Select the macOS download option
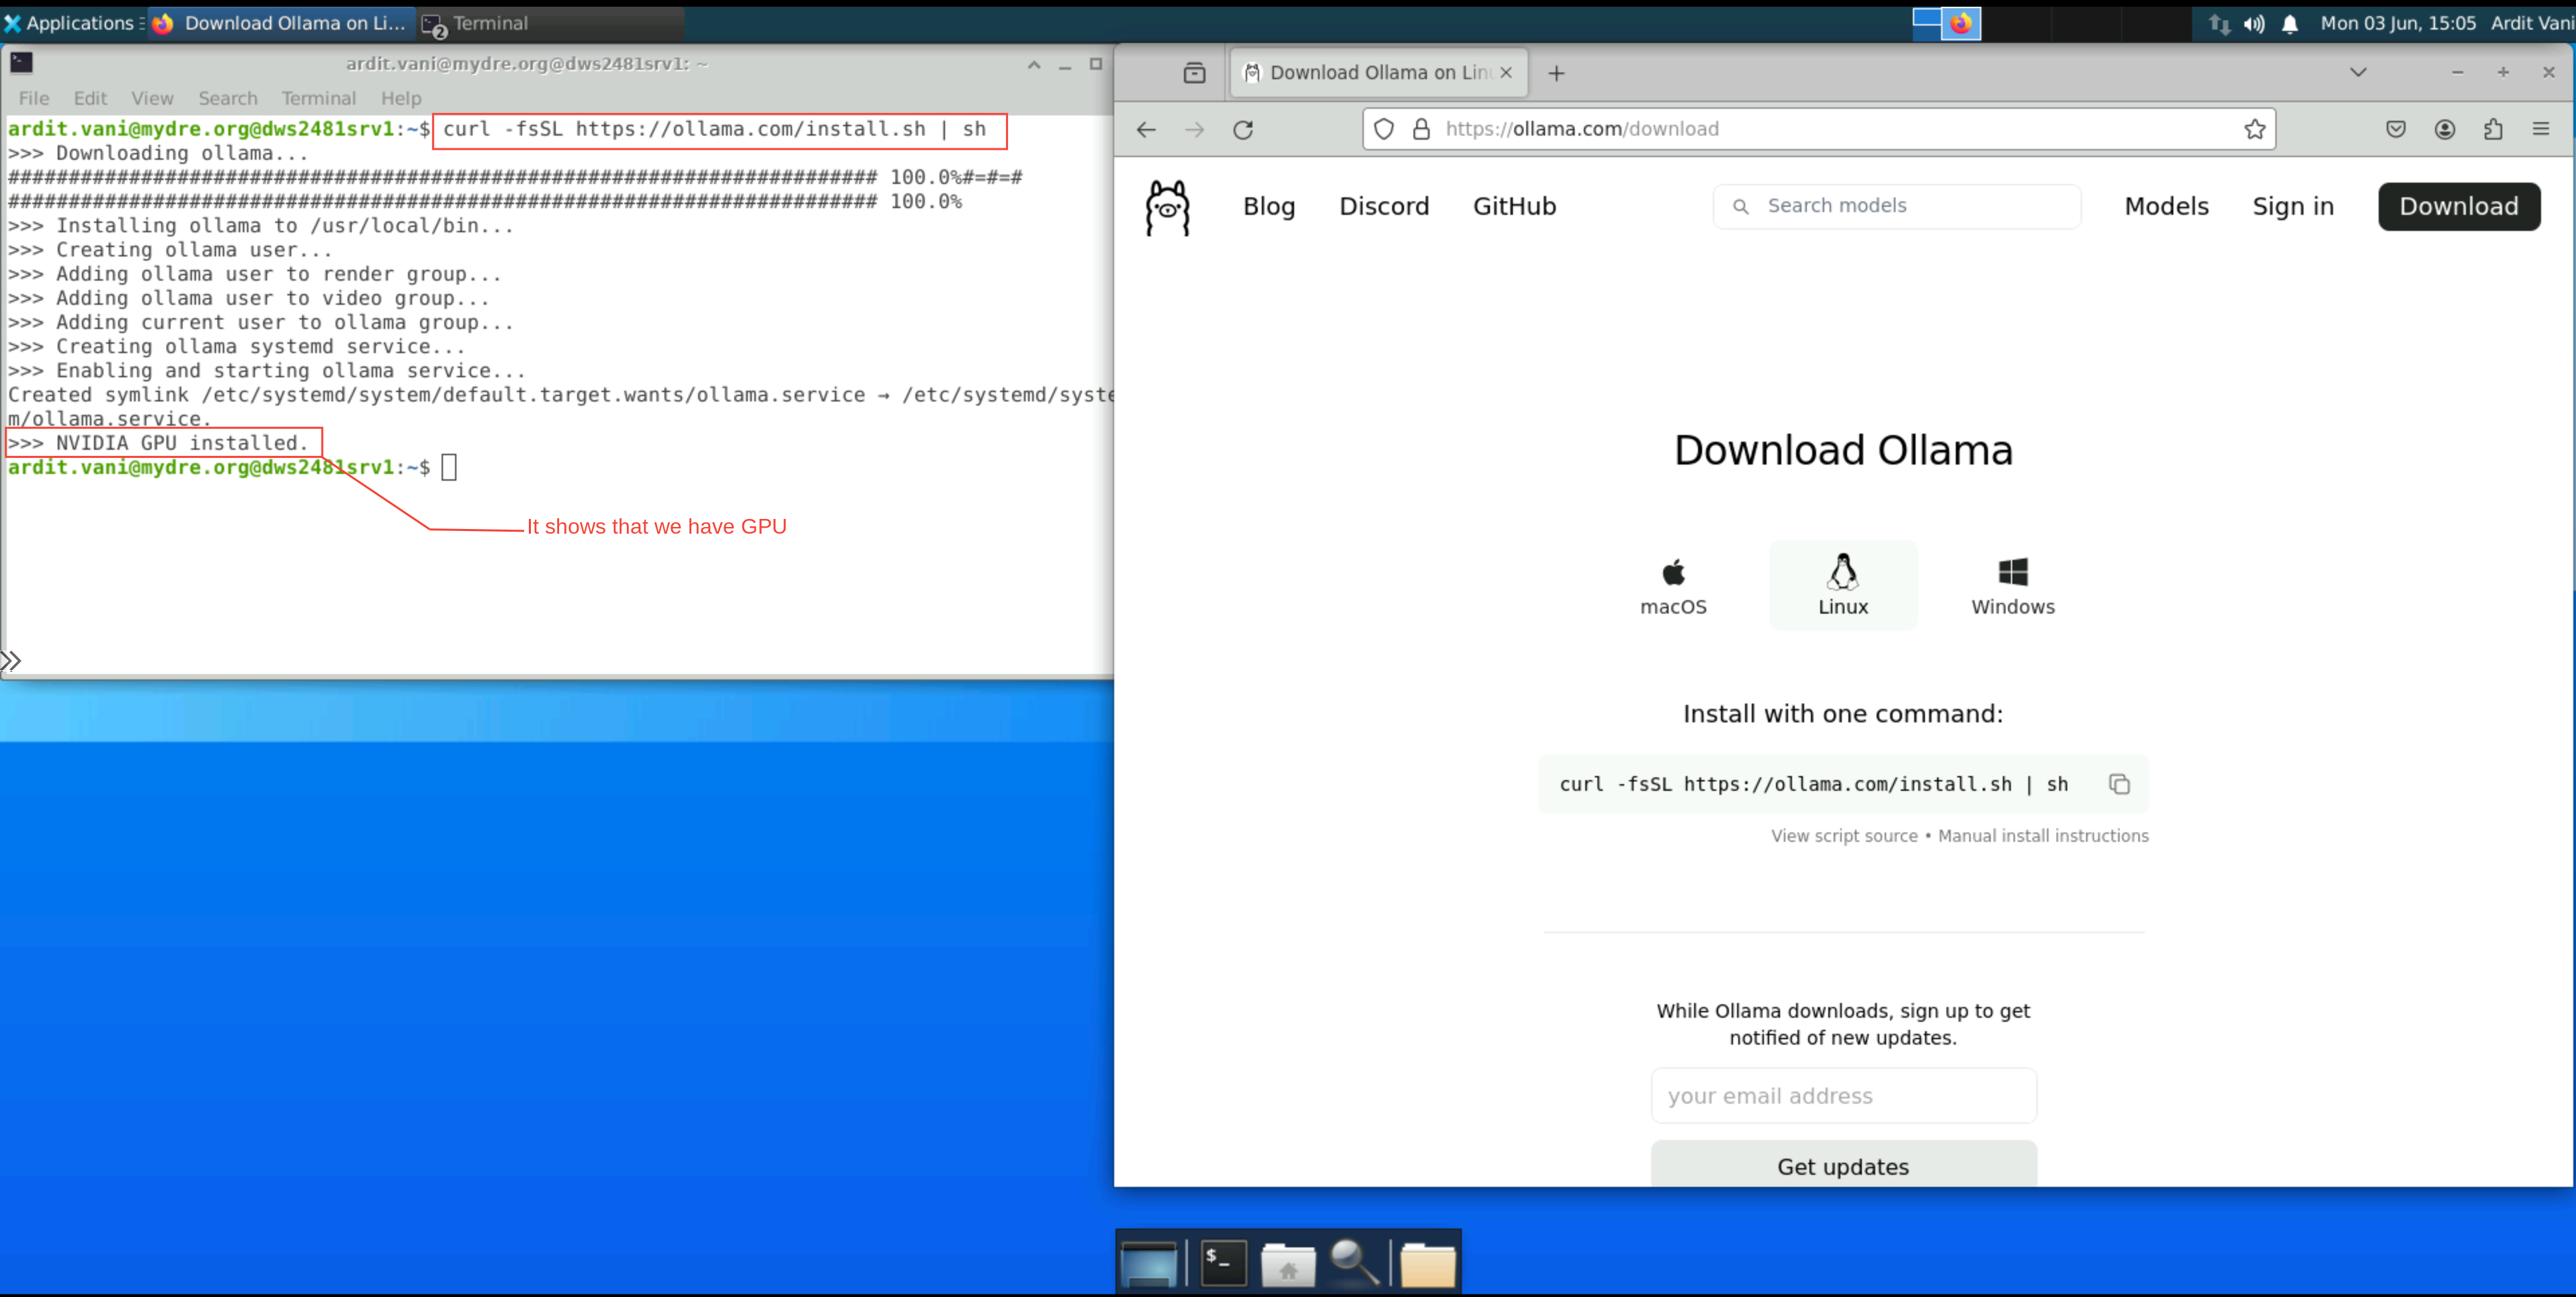The height and width of the screenshot is (1297, 2576). coord(1673,586)
